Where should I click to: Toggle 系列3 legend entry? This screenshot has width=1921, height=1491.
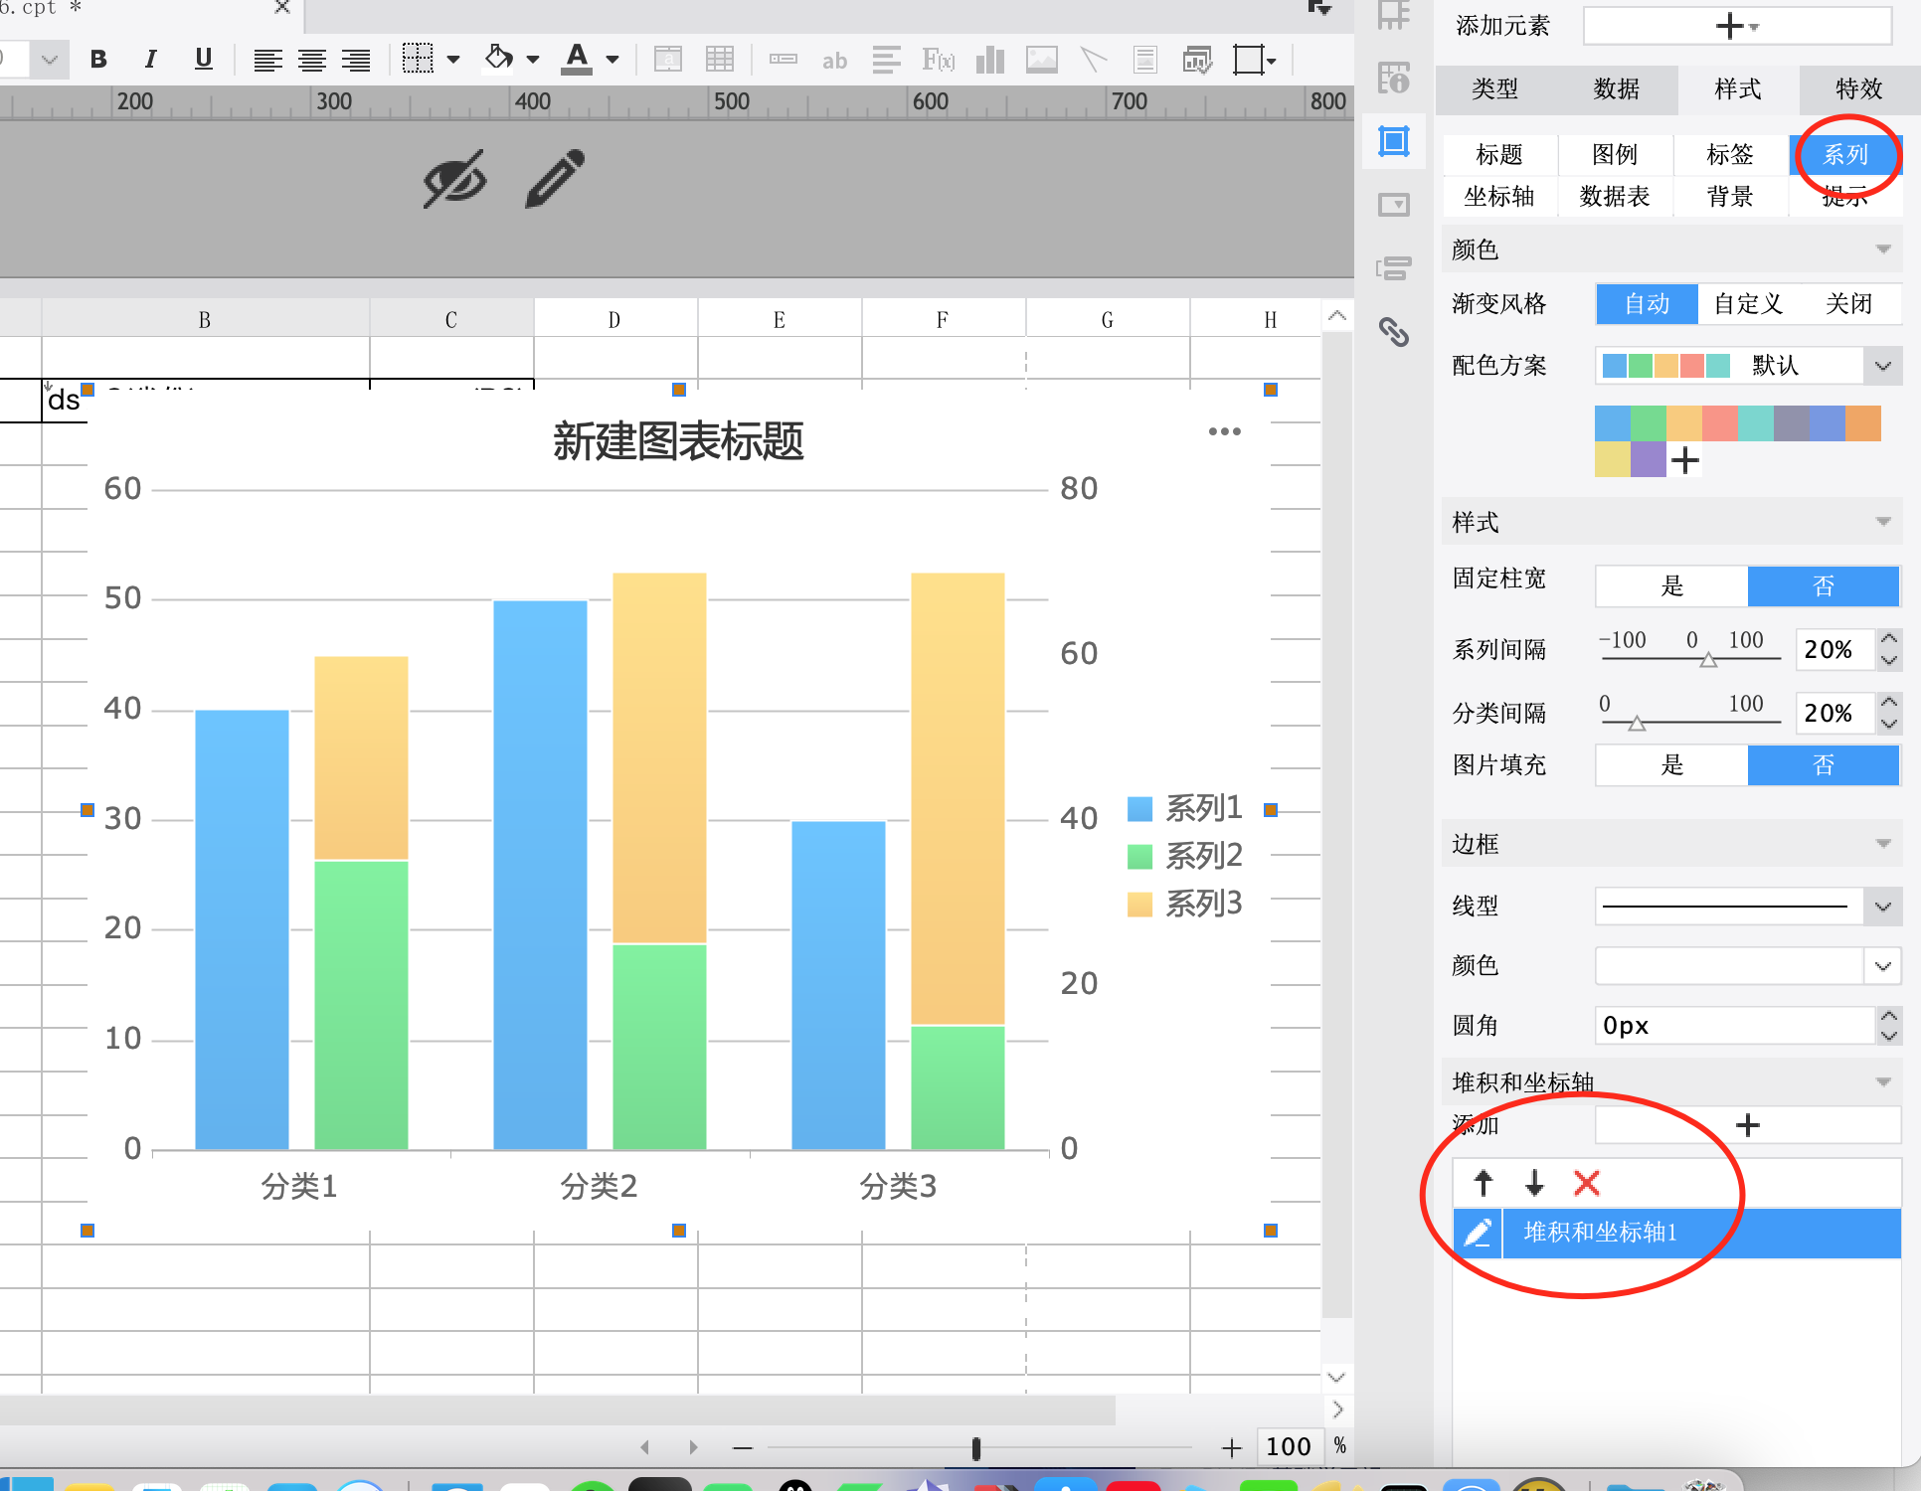coord(1185,904)
